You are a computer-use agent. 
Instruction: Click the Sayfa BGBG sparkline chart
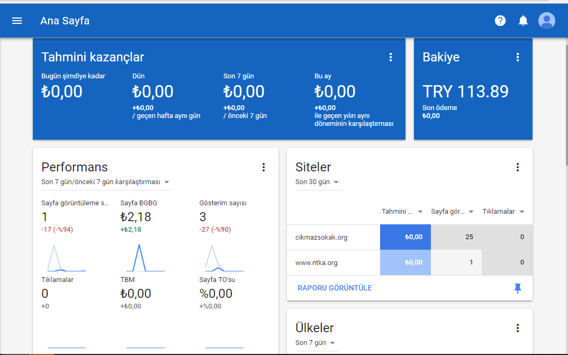coord(145,258)
